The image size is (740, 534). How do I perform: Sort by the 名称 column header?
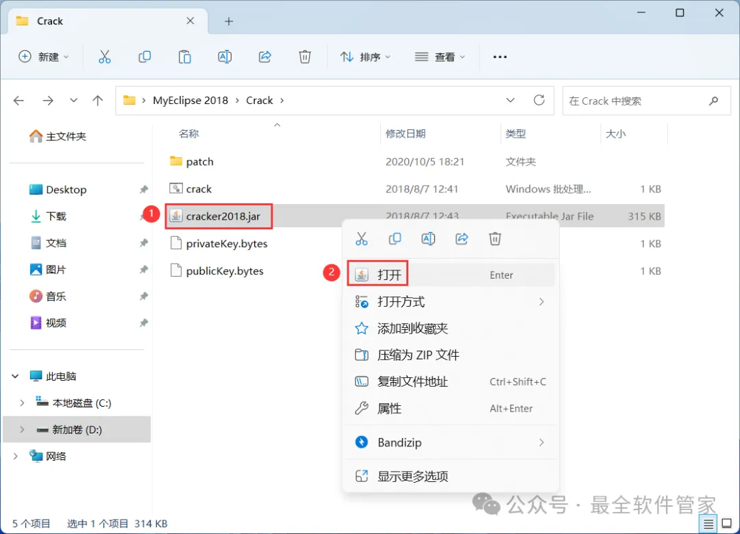(189, 134)
